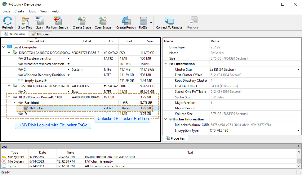Open the View menu
Image resolution: width=302 pixels, height=175 pixels.
(x=44, y=11)
